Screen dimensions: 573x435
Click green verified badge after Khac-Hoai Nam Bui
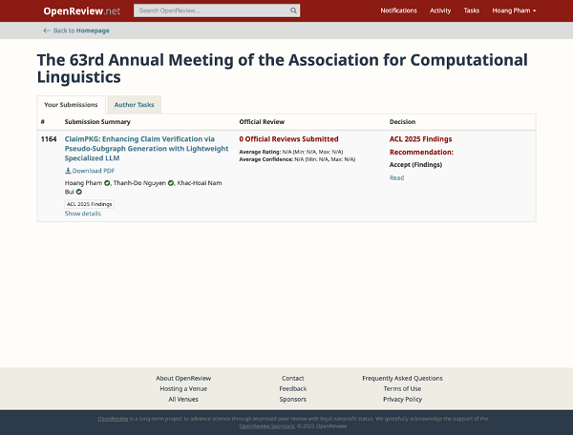[x=79, y=192]
